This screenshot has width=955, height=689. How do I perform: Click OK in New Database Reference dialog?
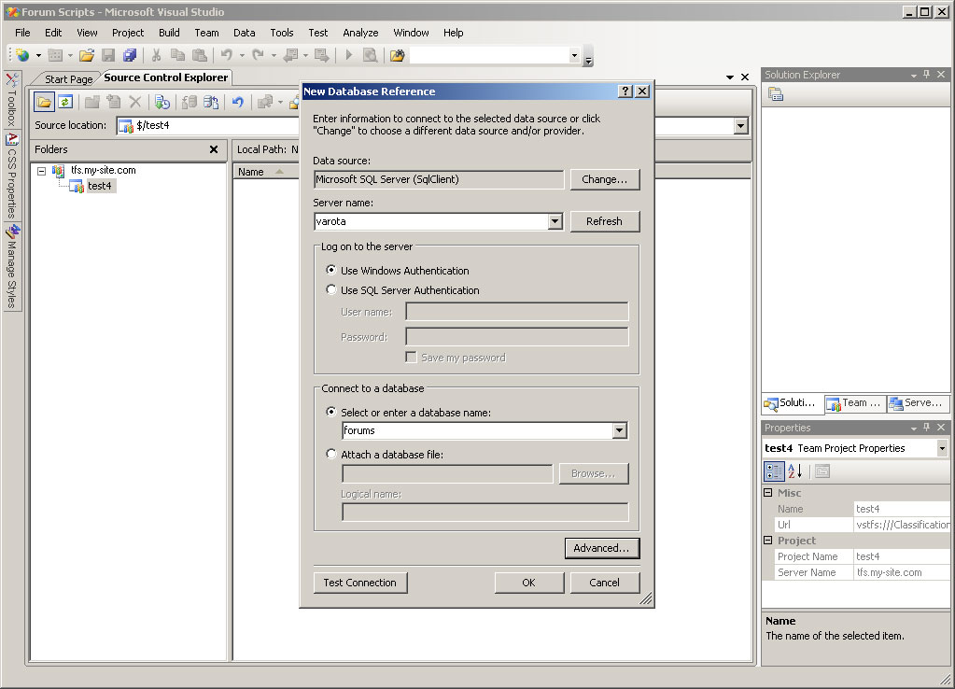pyautogui.click(x=528, y=583)
